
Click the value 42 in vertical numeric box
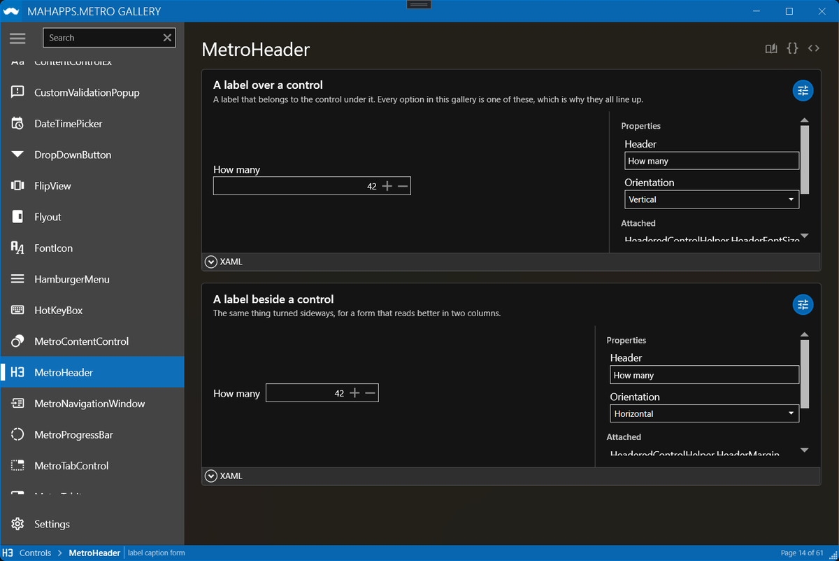[371, 186]
